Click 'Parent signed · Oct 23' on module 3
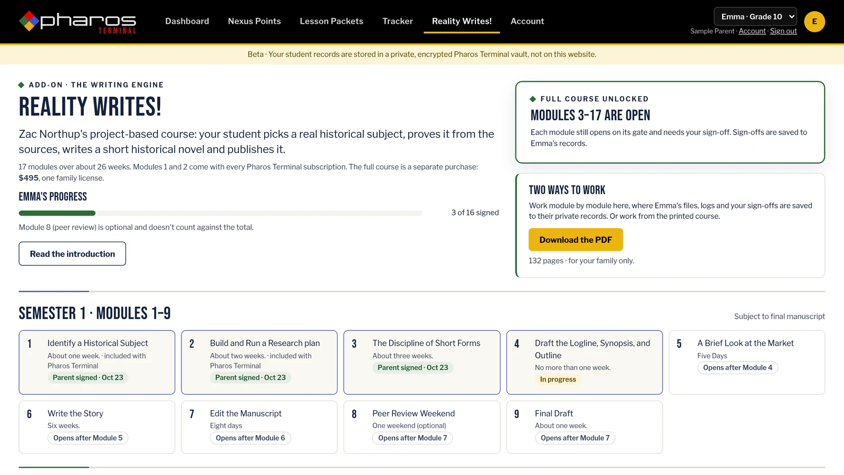 (x=413, y=368)
